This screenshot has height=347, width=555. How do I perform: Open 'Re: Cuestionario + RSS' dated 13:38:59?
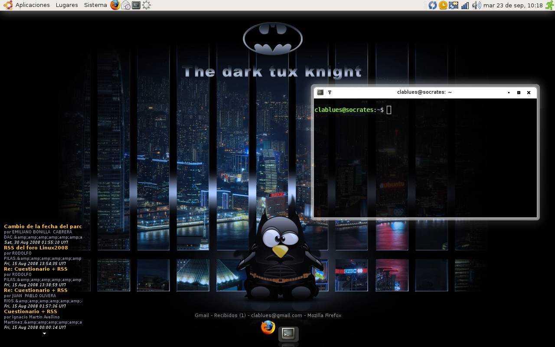coord(36,269)
